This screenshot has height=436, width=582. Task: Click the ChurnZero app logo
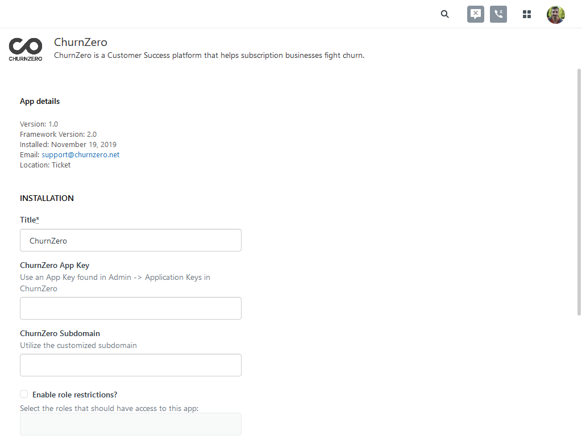25,49
